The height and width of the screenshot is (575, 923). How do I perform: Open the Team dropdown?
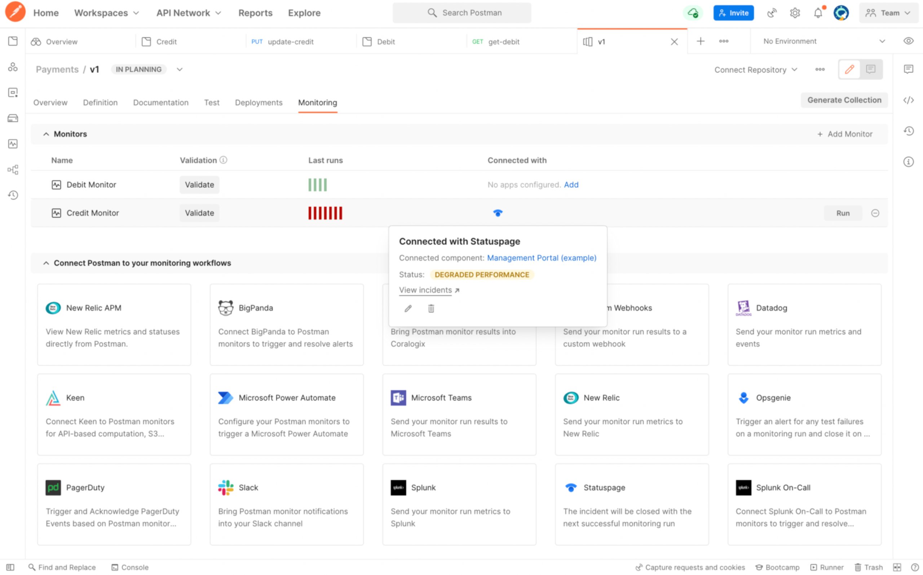pos(888,13)
